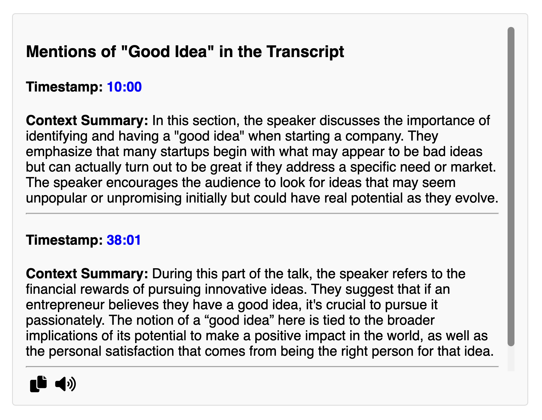
Task: Click the divider line below the first summary
Action: click(262, 213)
